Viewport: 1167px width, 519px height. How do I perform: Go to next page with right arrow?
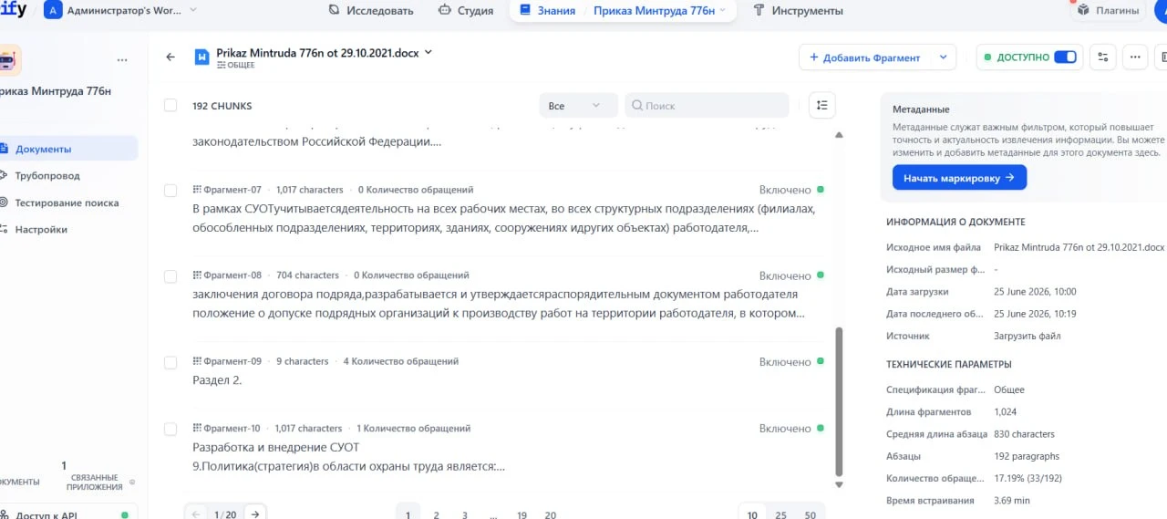(255, 514)
